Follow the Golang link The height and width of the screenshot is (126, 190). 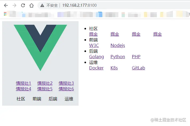click(96, 57)
